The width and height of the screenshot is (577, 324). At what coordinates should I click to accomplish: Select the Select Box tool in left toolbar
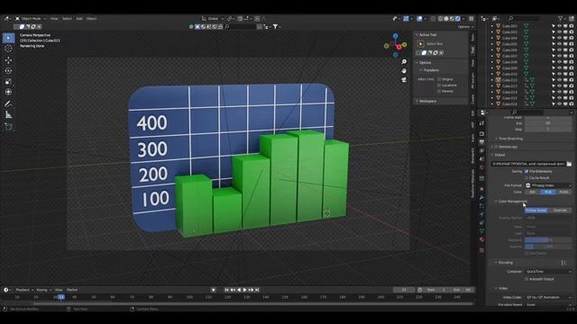(x=8, y=38)
